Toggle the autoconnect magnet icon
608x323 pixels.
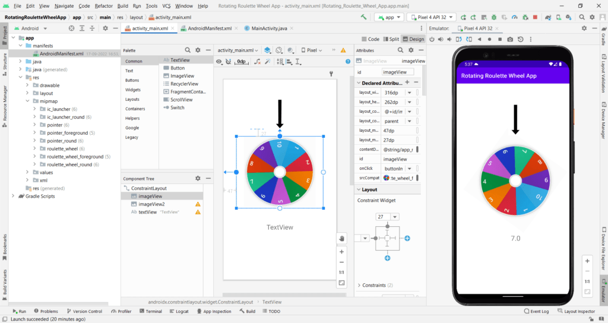229,62
